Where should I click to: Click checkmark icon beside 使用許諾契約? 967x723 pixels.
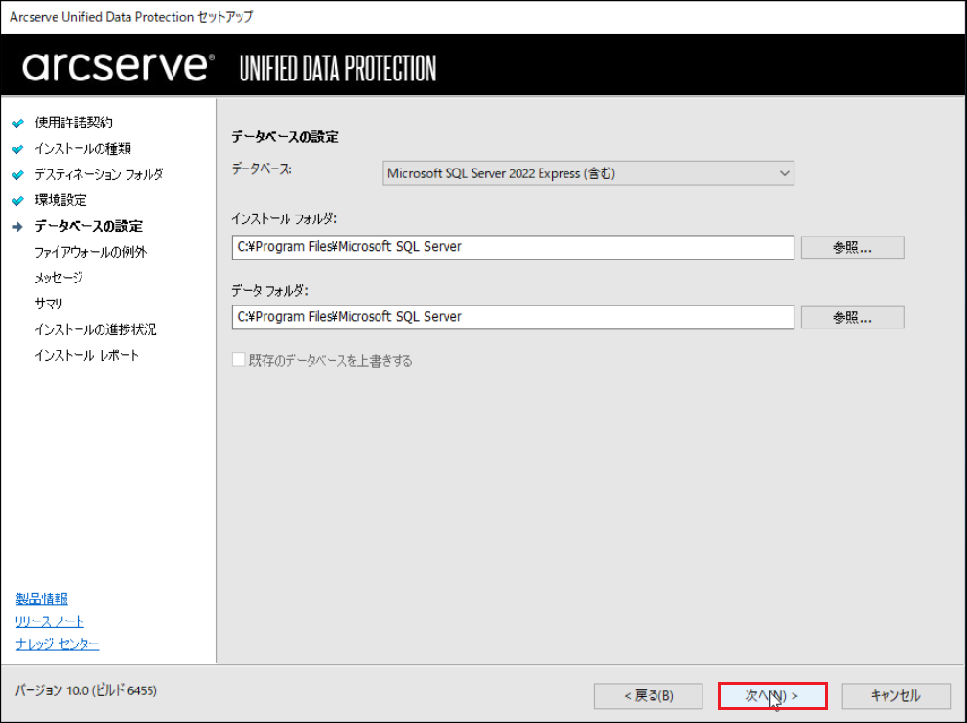point(18,124)
